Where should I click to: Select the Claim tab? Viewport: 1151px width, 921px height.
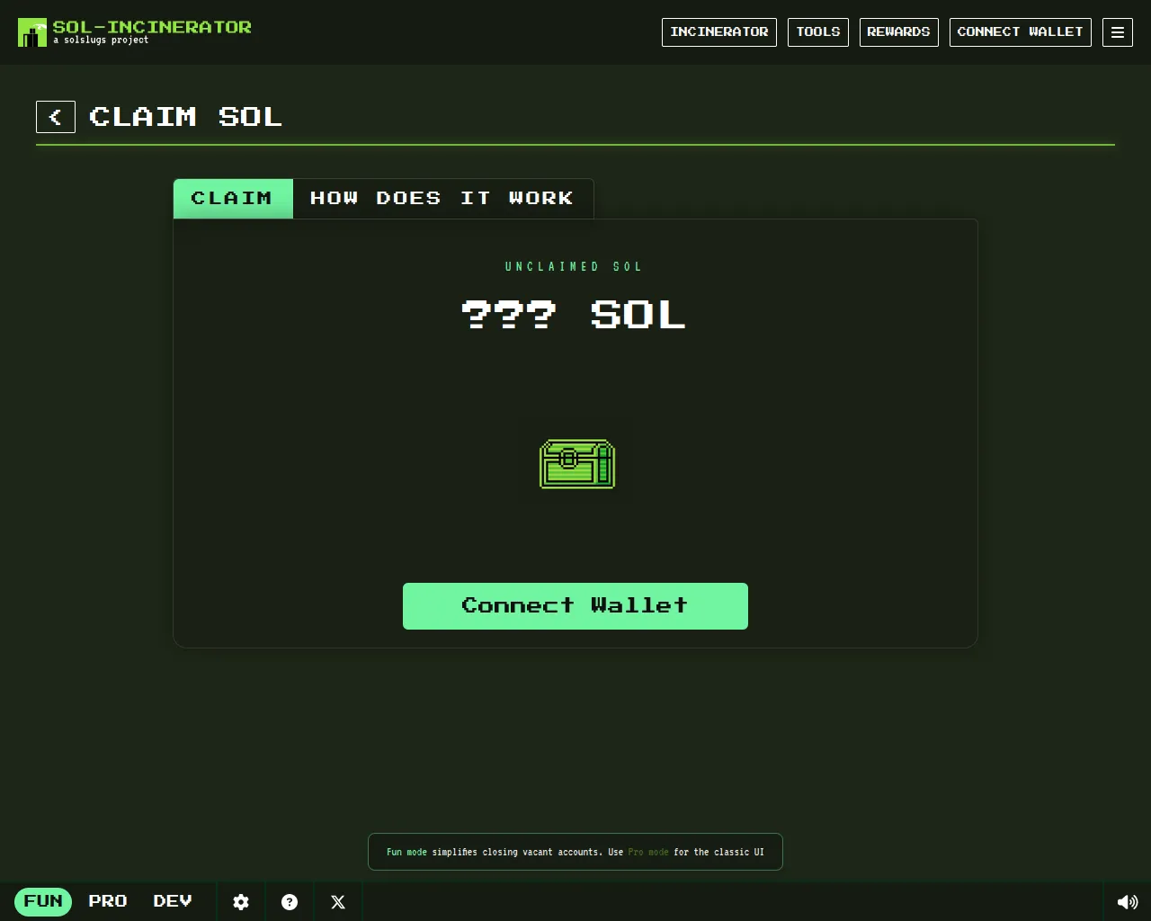pyautogui.click(x=233, y=199)
